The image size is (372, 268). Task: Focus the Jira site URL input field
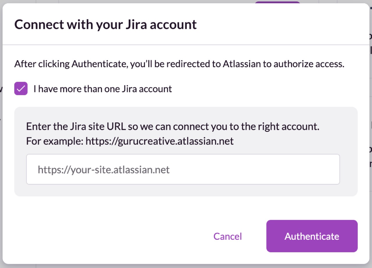click(x=183, y=169)
